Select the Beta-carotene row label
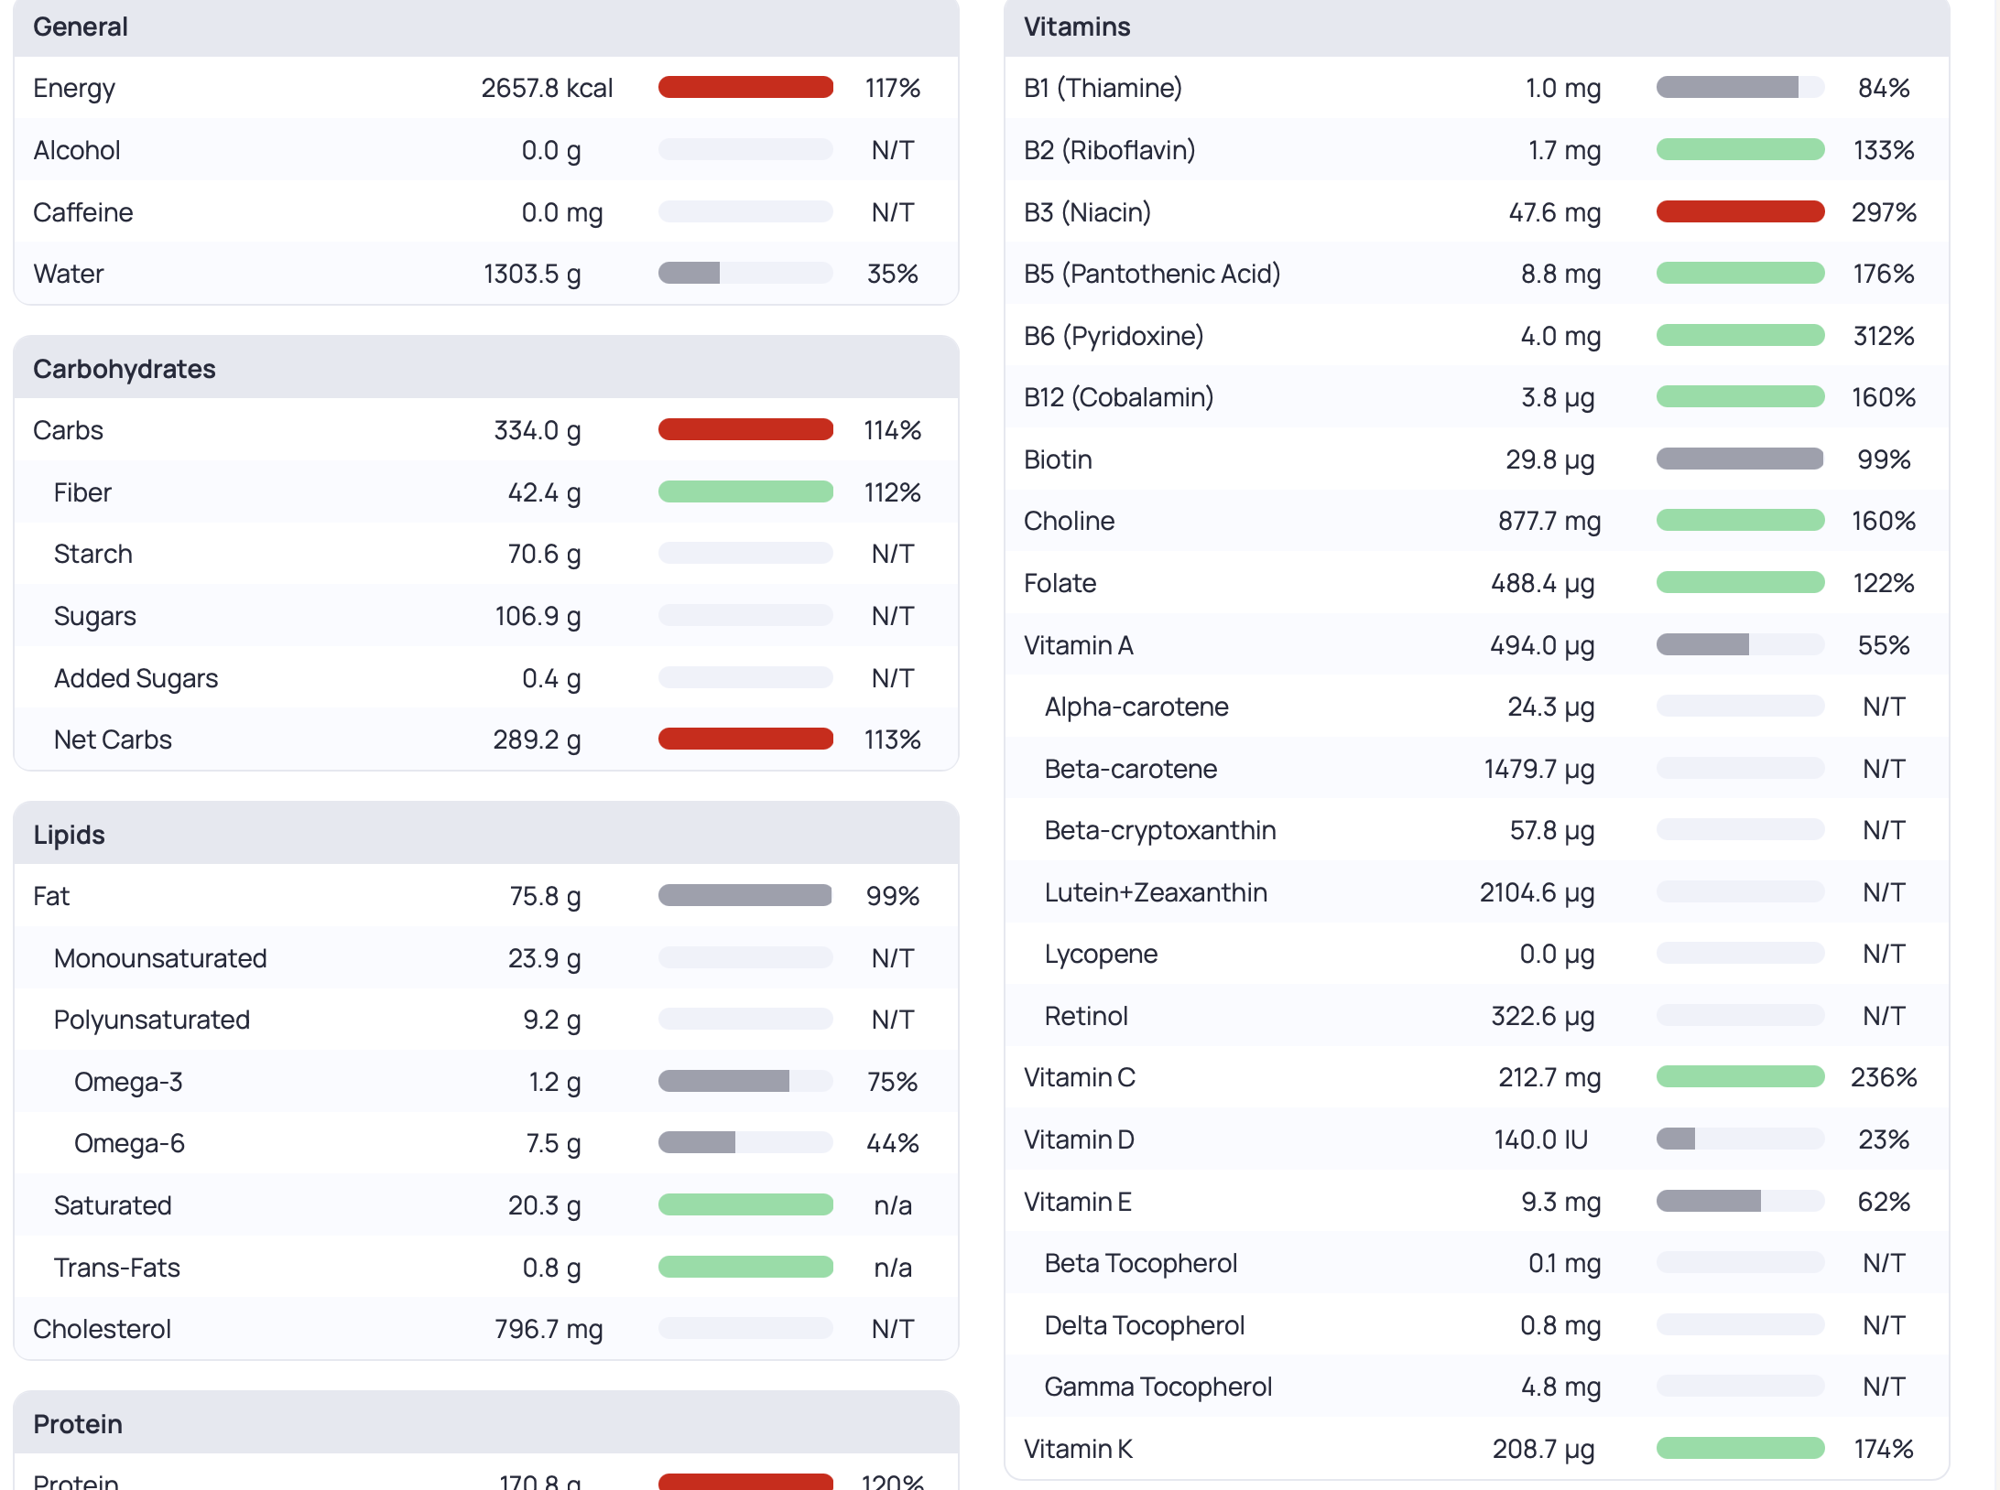This screenshot has height=1490, width=2000. (1131, 769)
